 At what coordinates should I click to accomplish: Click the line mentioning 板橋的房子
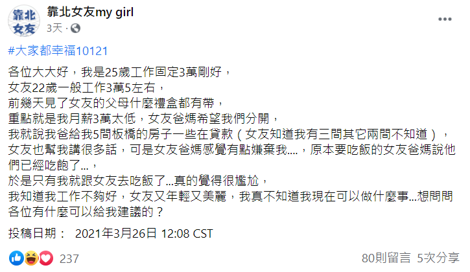point(228,134)
